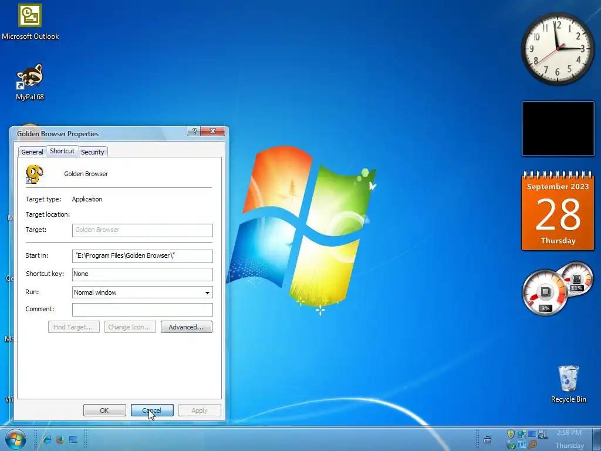Click into the Comment field
Screen dimensions: 601x451
(142, 309)
